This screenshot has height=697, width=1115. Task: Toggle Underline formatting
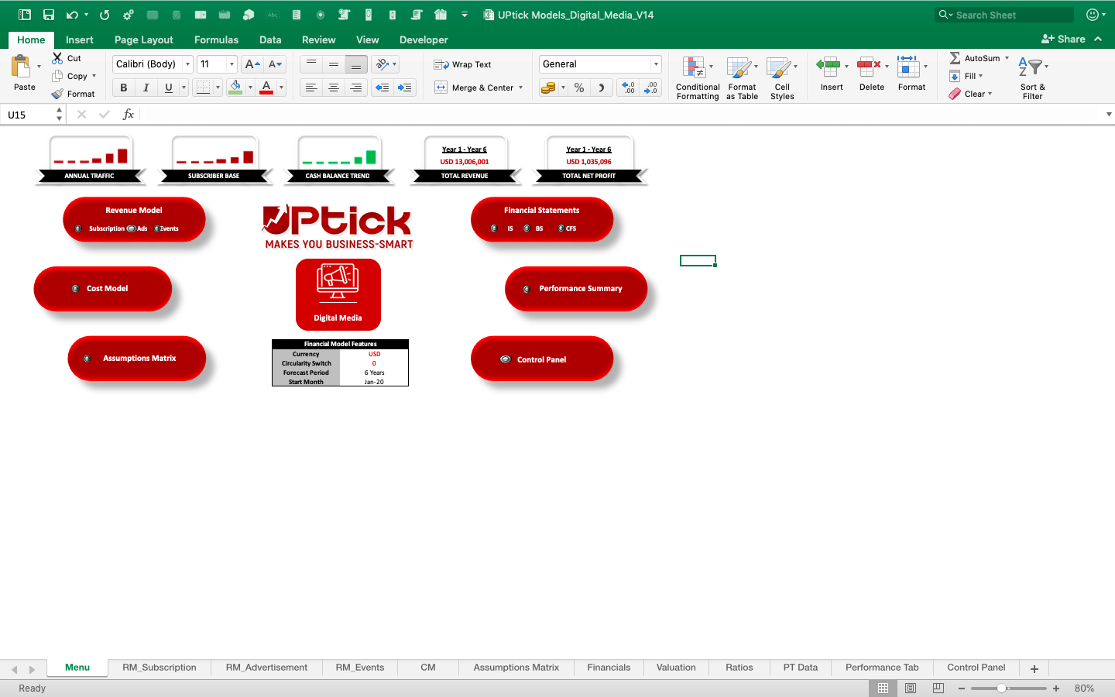[168, 88]
